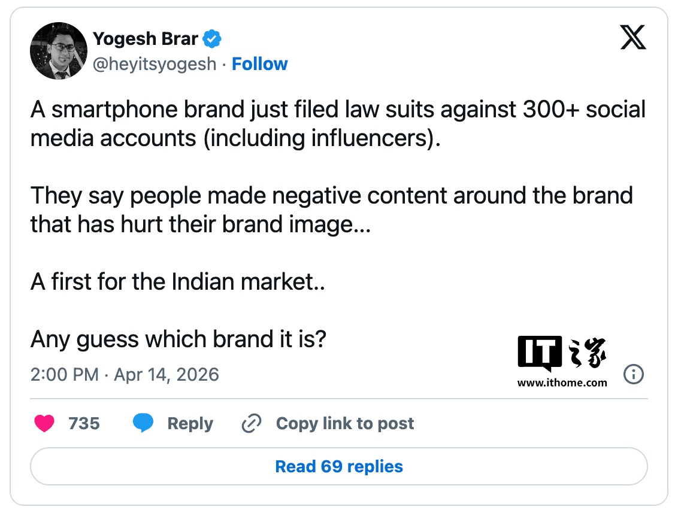
Task: Open the post info circle icon
Action: click(x=633, y=375)
